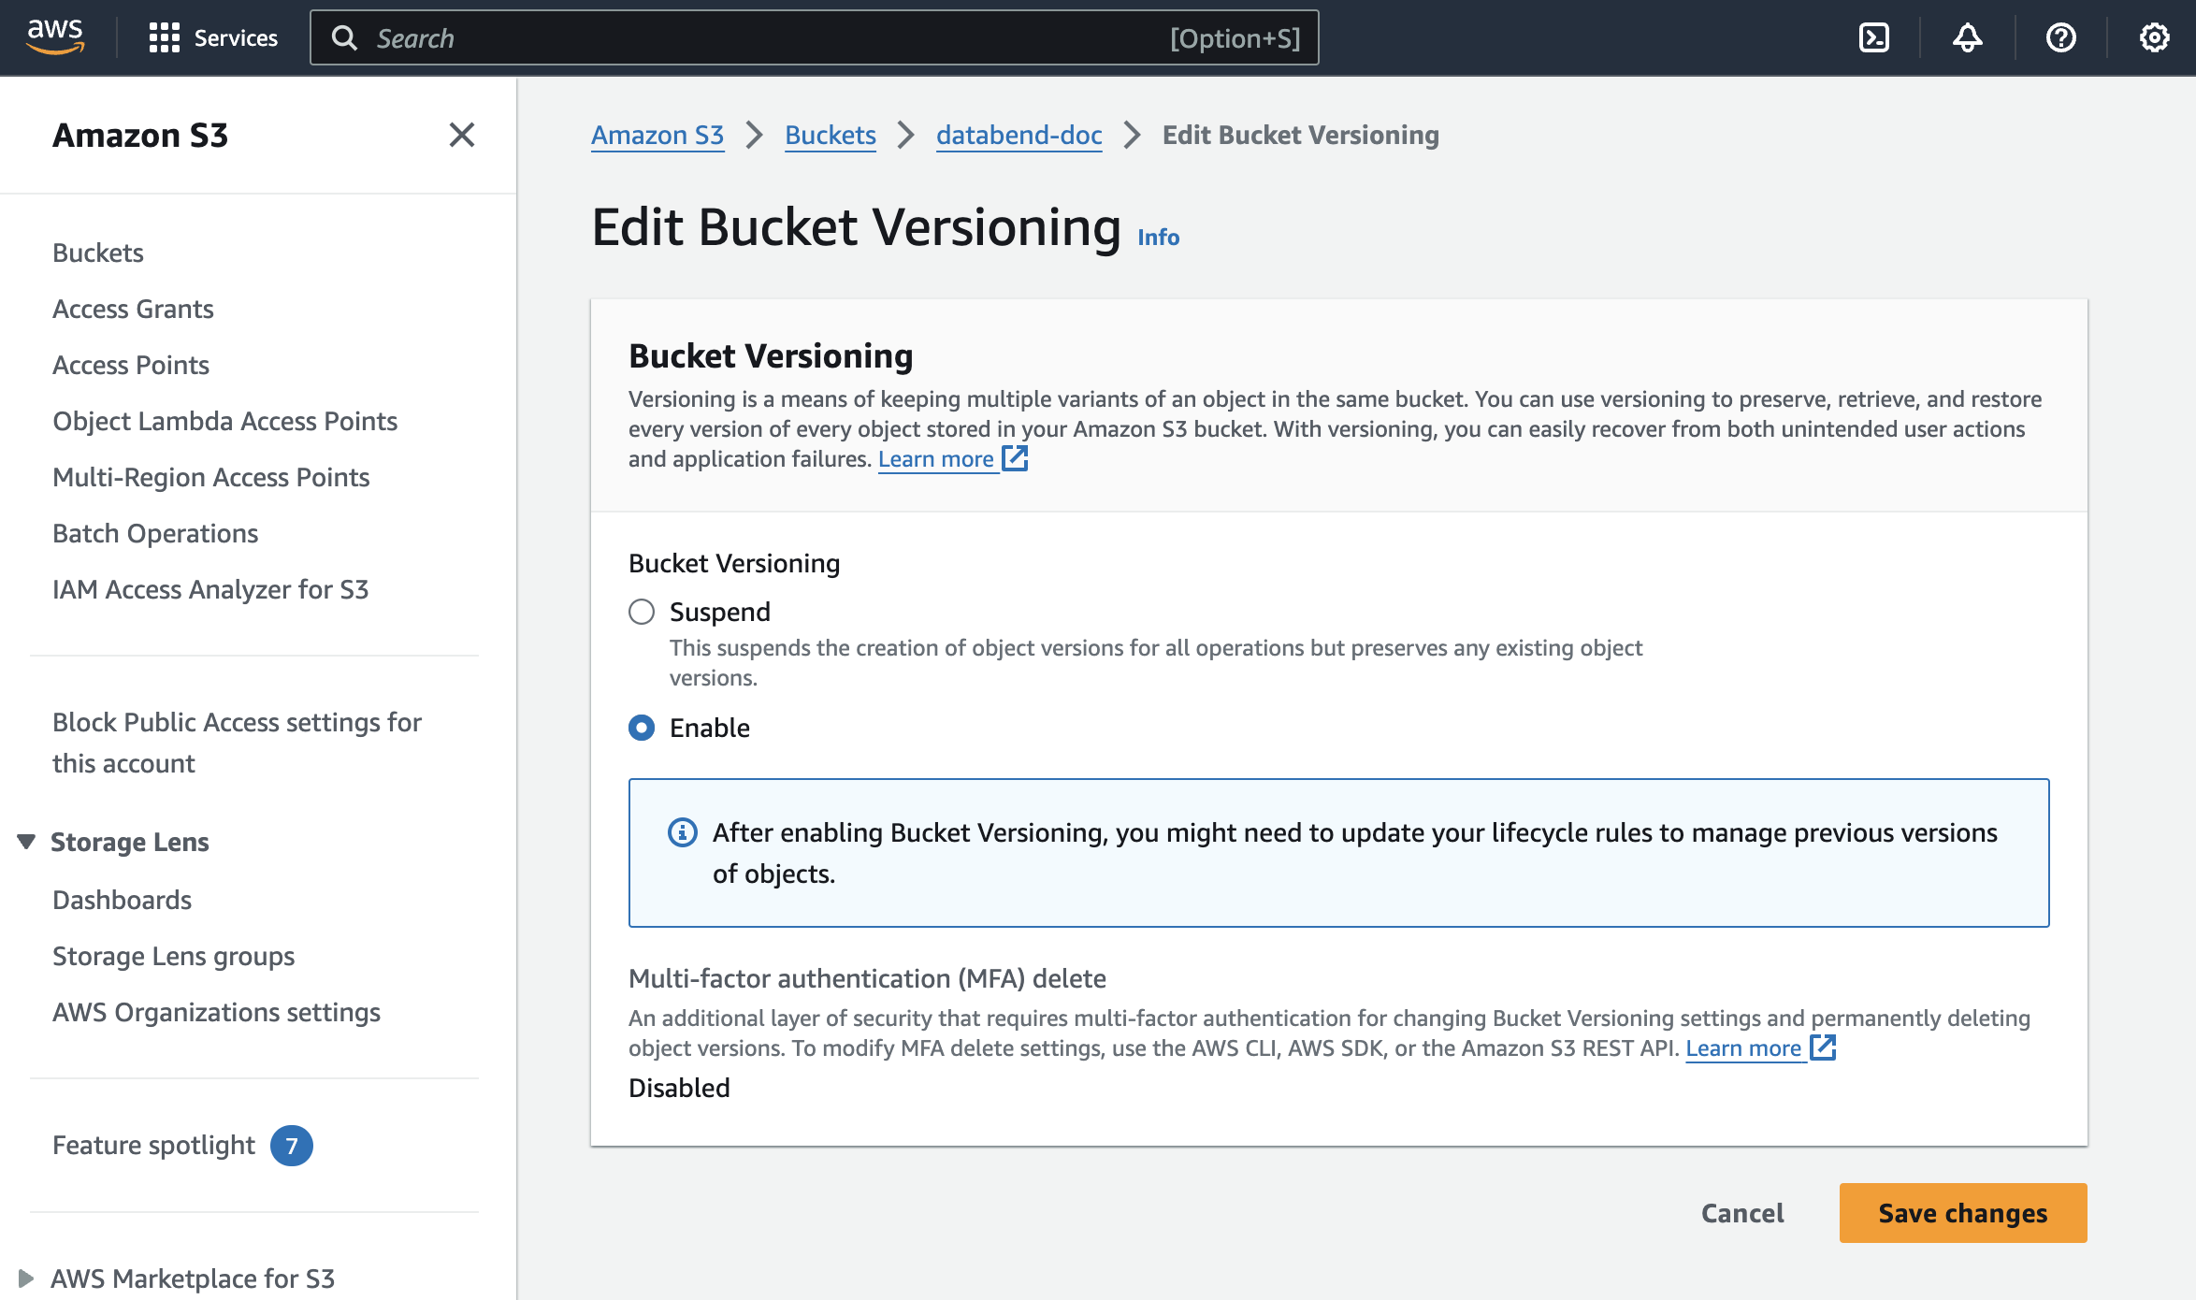The image size is (2196, 1300).
Task: Open Batch Operations in the sidebar
Action: (x=155, y=533)
